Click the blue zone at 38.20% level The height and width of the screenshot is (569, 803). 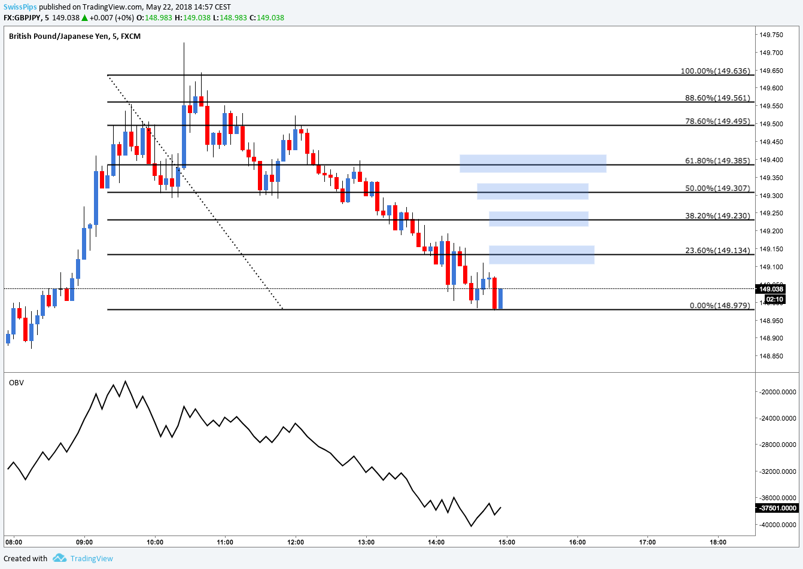(539, 219)
